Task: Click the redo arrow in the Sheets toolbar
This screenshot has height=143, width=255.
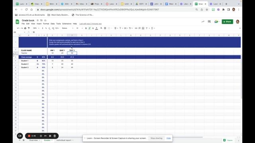Action: 22,28
